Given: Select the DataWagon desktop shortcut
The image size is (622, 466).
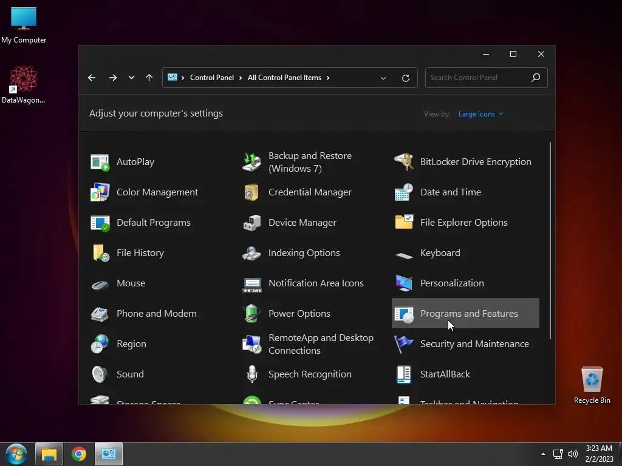Looking at the screenshot, I should [24, 85].
